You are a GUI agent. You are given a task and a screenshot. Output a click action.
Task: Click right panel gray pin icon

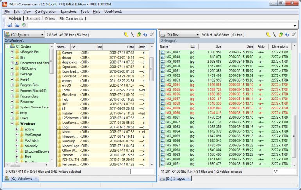294,34
